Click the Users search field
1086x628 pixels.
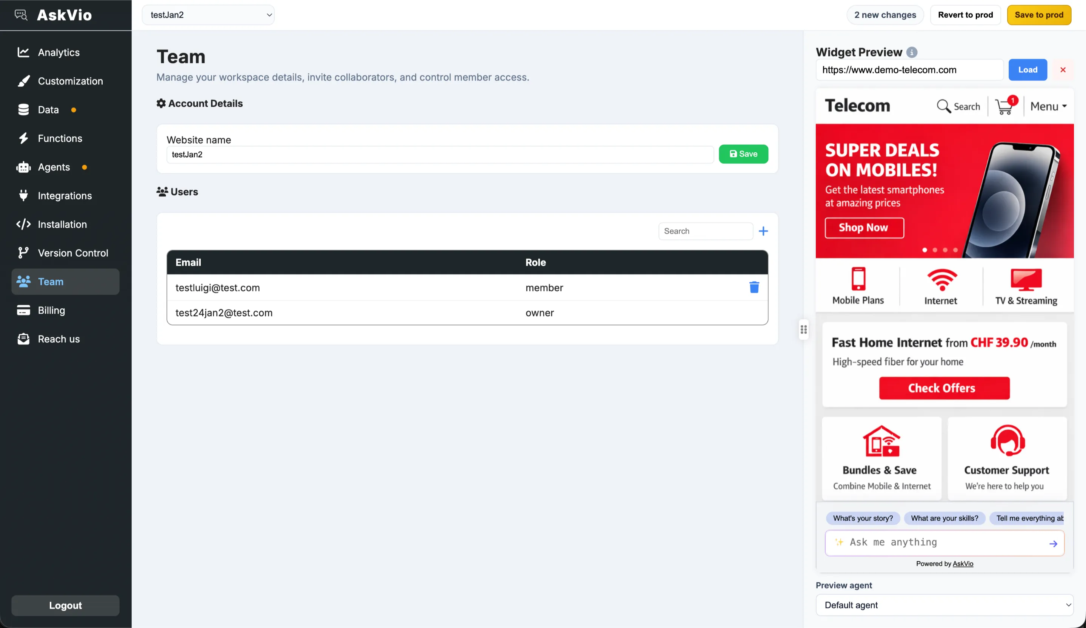[706, 231]
